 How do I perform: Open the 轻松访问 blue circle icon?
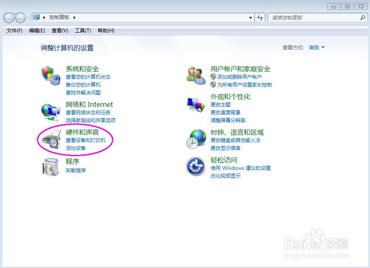(195, 167)
